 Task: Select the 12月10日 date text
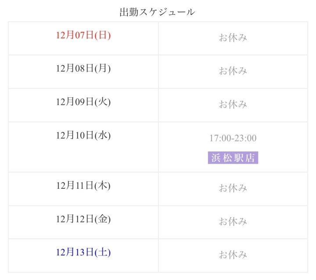[x=75, y=135]
